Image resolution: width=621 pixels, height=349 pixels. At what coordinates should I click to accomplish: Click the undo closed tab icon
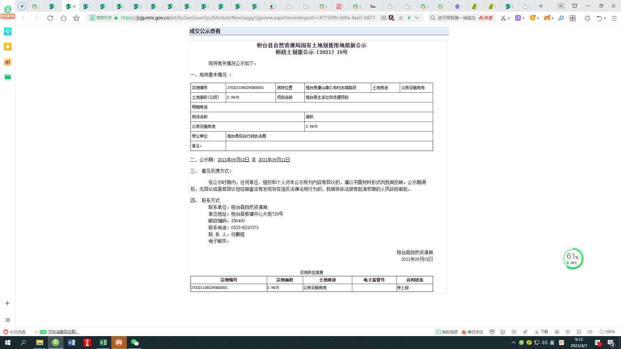[x=599, y=18]
